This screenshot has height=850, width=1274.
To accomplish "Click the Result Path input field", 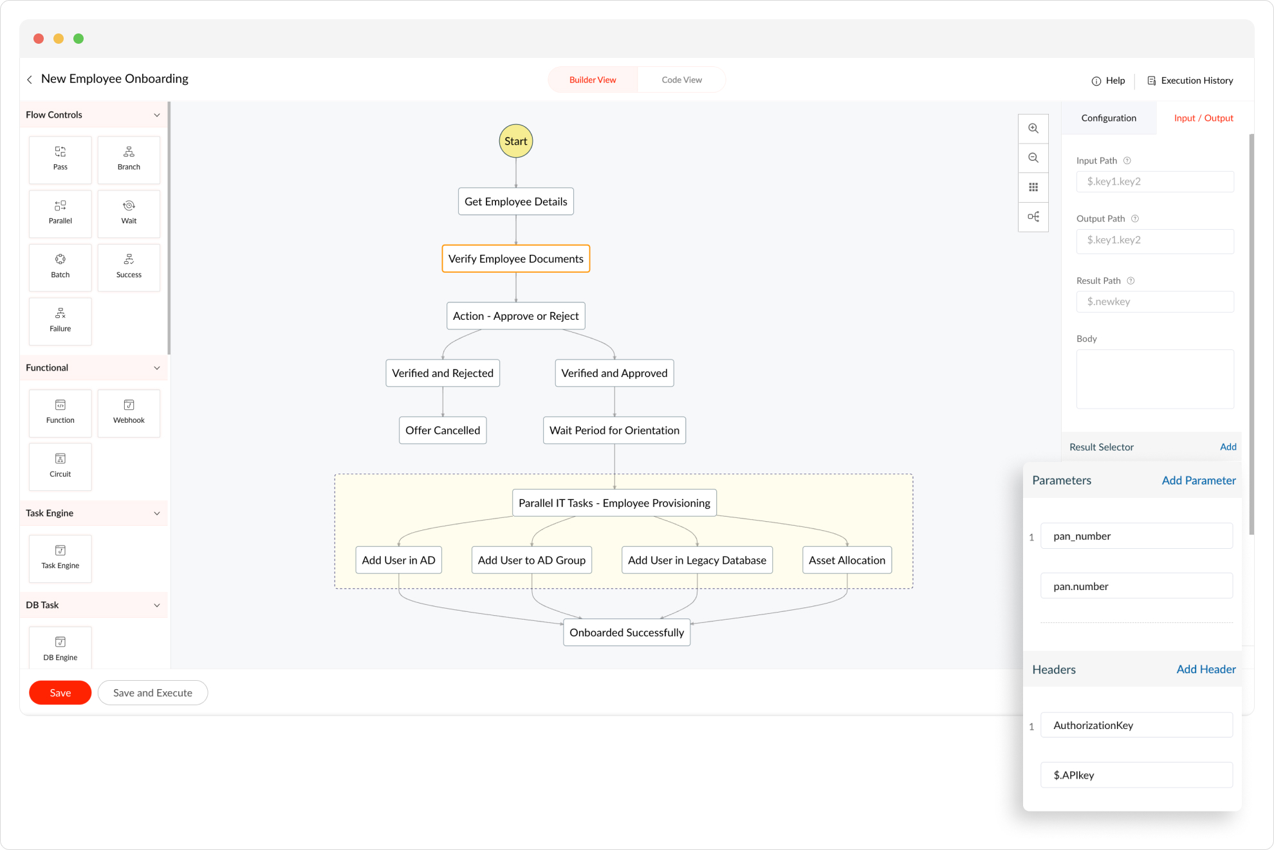I will tap(1154, 302).
